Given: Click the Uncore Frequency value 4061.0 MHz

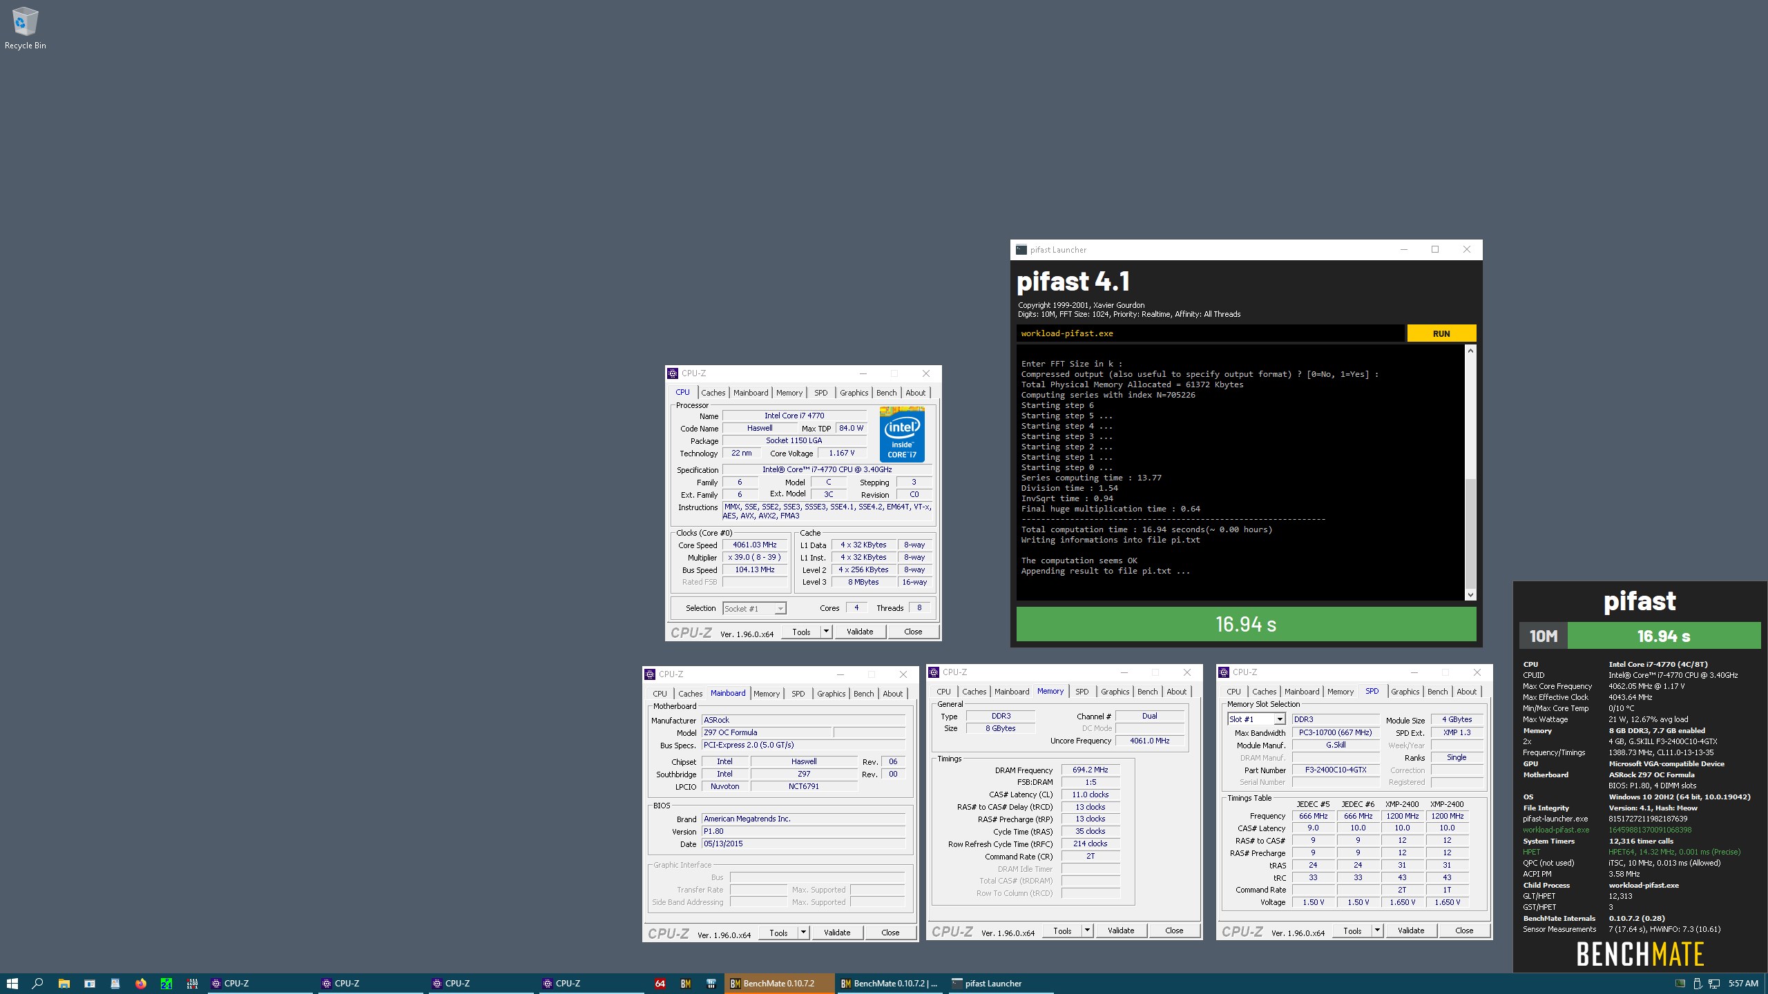Looking at the screenshot, I should pyautogui.click(x=1149, y=741).
